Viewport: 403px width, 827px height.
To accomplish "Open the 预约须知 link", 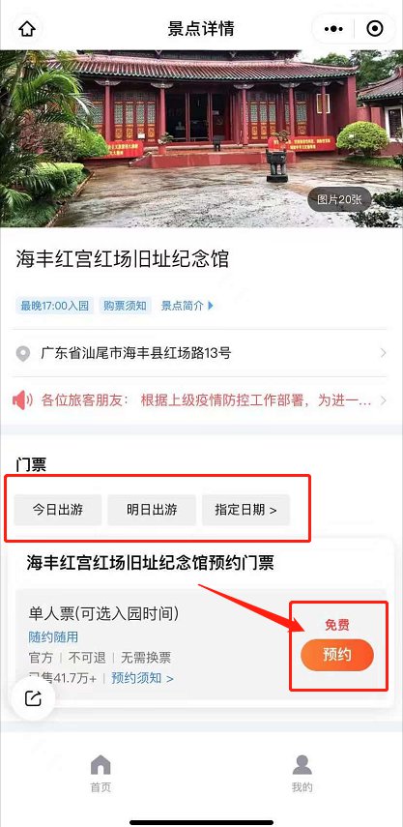I will pyautogui.click(x=142, y=678).
